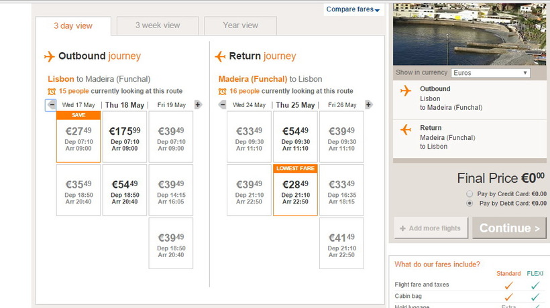Viewport: 550px width, 308px height.
Task: Click the alarm icon beside 15 people looking
Action: 52,91
